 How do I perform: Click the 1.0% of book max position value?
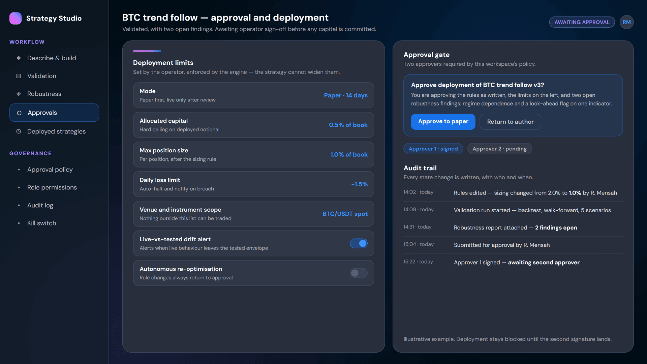click(x=349, y=154)
